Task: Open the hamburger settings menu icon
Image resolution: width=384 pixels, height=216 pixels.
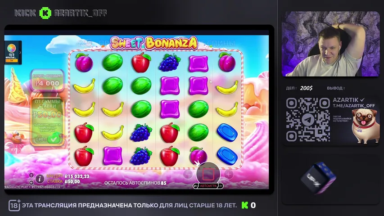Action: 32,175
